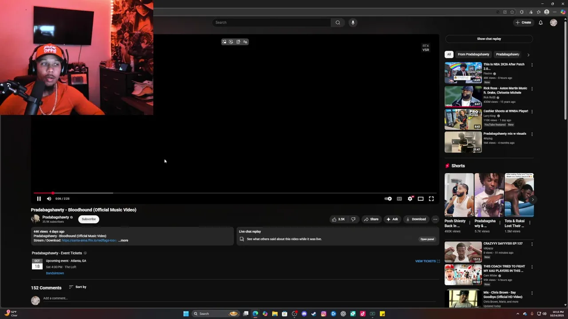Open Instagram from taskbar
The image size is (568, 319).
pos(323,314)
